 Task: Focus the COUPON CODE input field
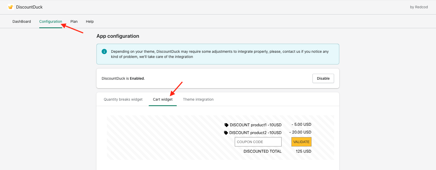coord(258,142)
